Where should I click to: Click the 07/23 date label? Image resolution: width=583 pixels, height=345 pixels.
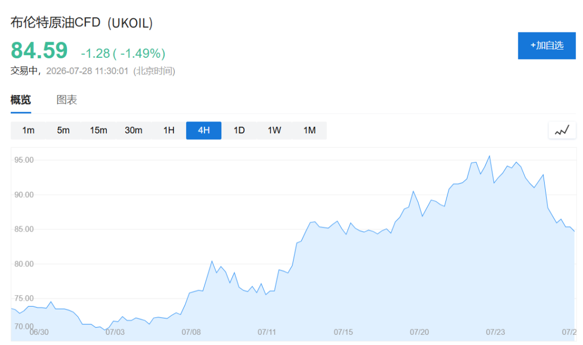pos(495,332)
